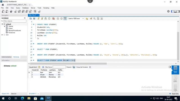Screen dimensions: 180x101
Task: Open the Database menu
Action: (x=26, y=8)
